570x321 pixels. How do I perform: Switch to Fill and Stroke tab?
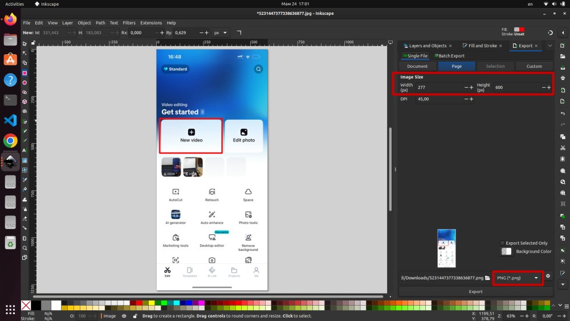click(x=482, y=46)
